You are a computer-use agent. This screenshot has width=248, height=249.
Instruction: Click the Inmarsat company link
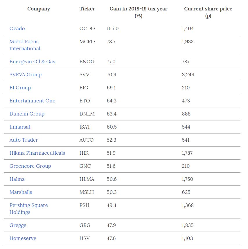tap(20, 127)
